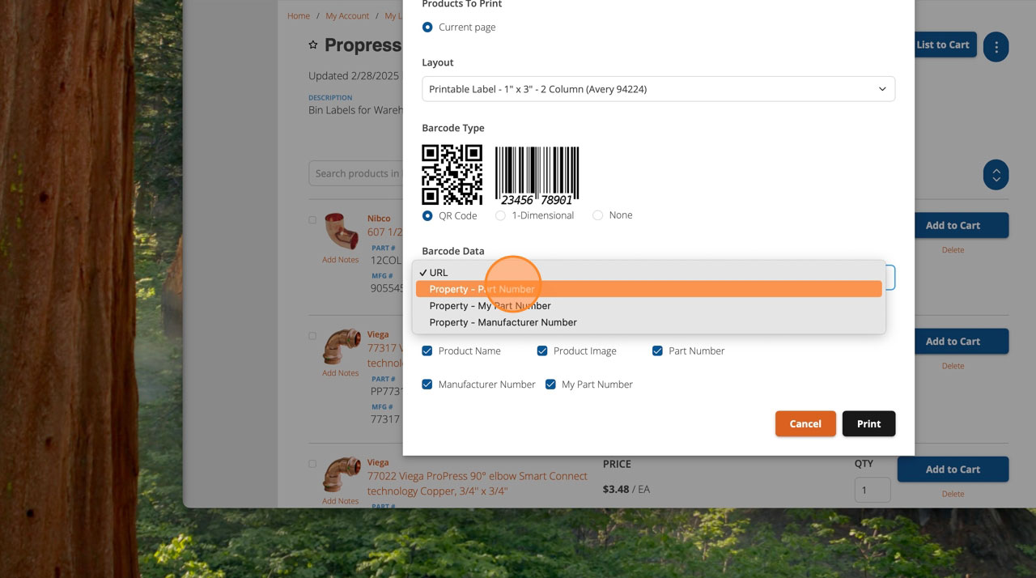The width and height of the screenshot is (1036, 578).
Task: Click the orange Cancel button
Action: click(805, 424)
